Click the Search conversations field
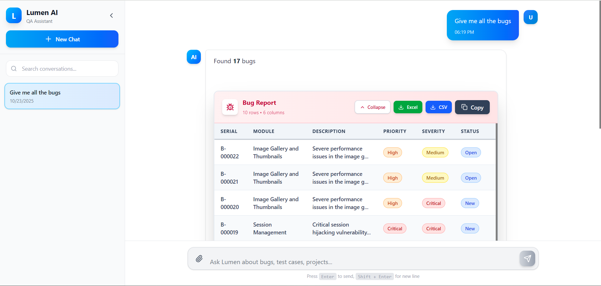 (x=62, y=69)
